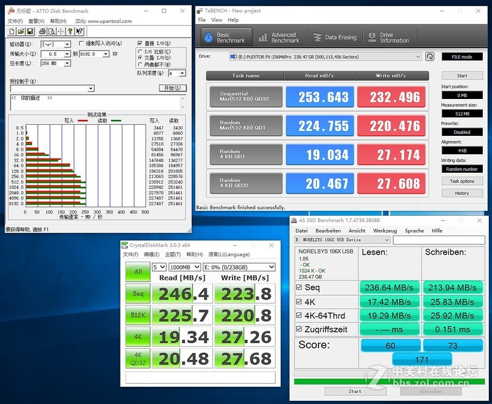
Task: Click the All button in CrystalDiskMark
Action: click(x=138, y=272)
